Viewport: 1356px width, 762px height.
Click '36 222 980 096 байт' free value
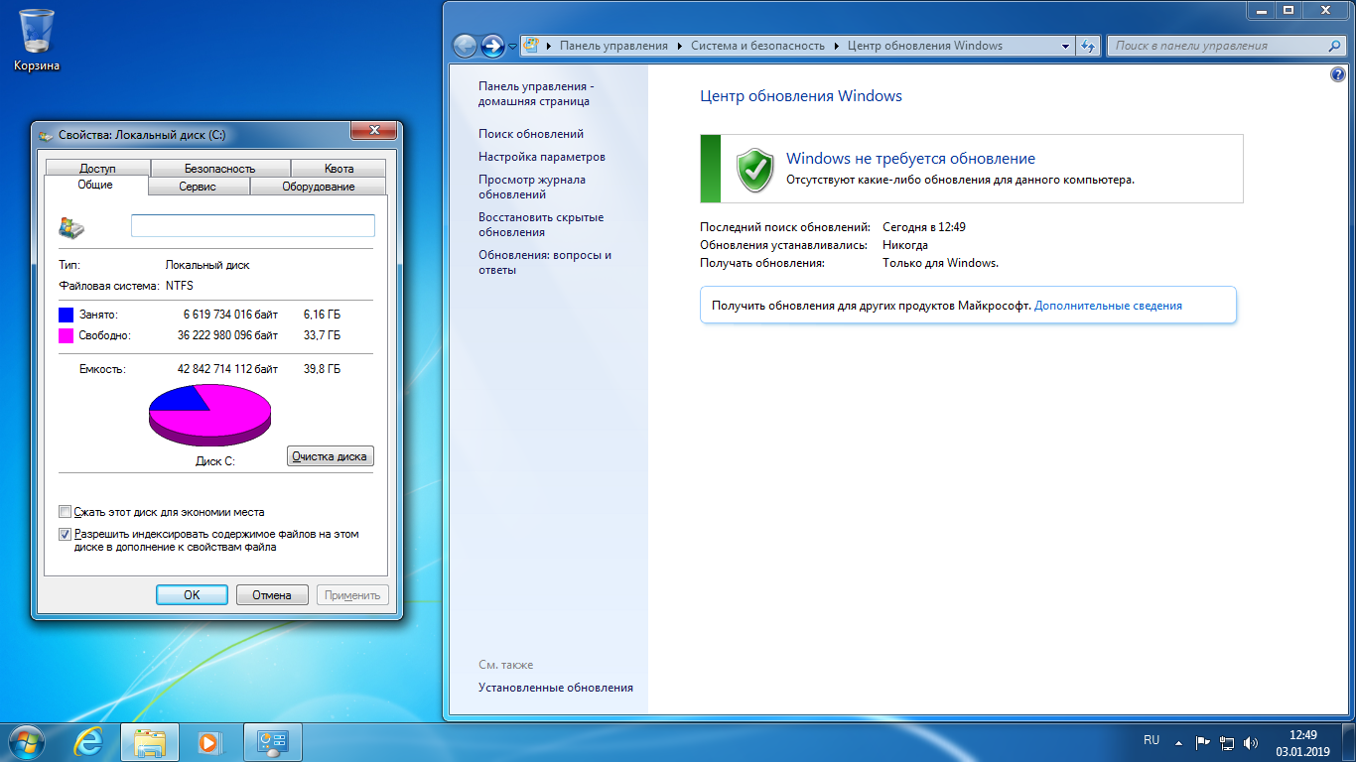(x=227, y=335)
